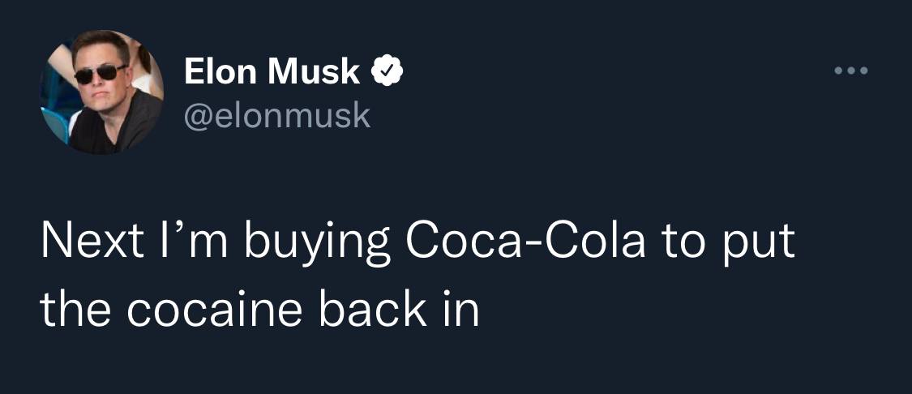Click the "@" symbol in the handle
Viewport: 912px width, 394px height.
(x=196, y=116)
